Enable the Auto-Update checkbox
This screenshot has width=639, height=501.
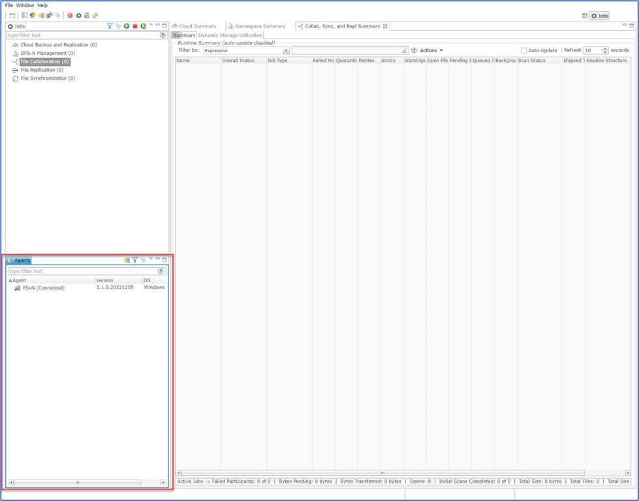tap(523, 50)
